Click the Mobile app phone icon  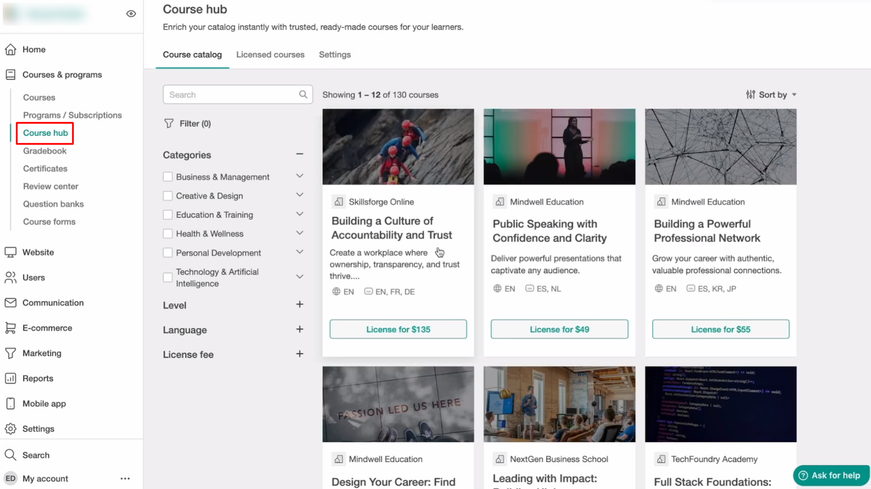[x=11, y=404]
